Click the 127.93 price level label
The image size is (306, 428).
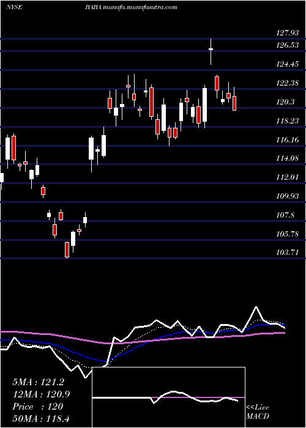coord(288,33)
